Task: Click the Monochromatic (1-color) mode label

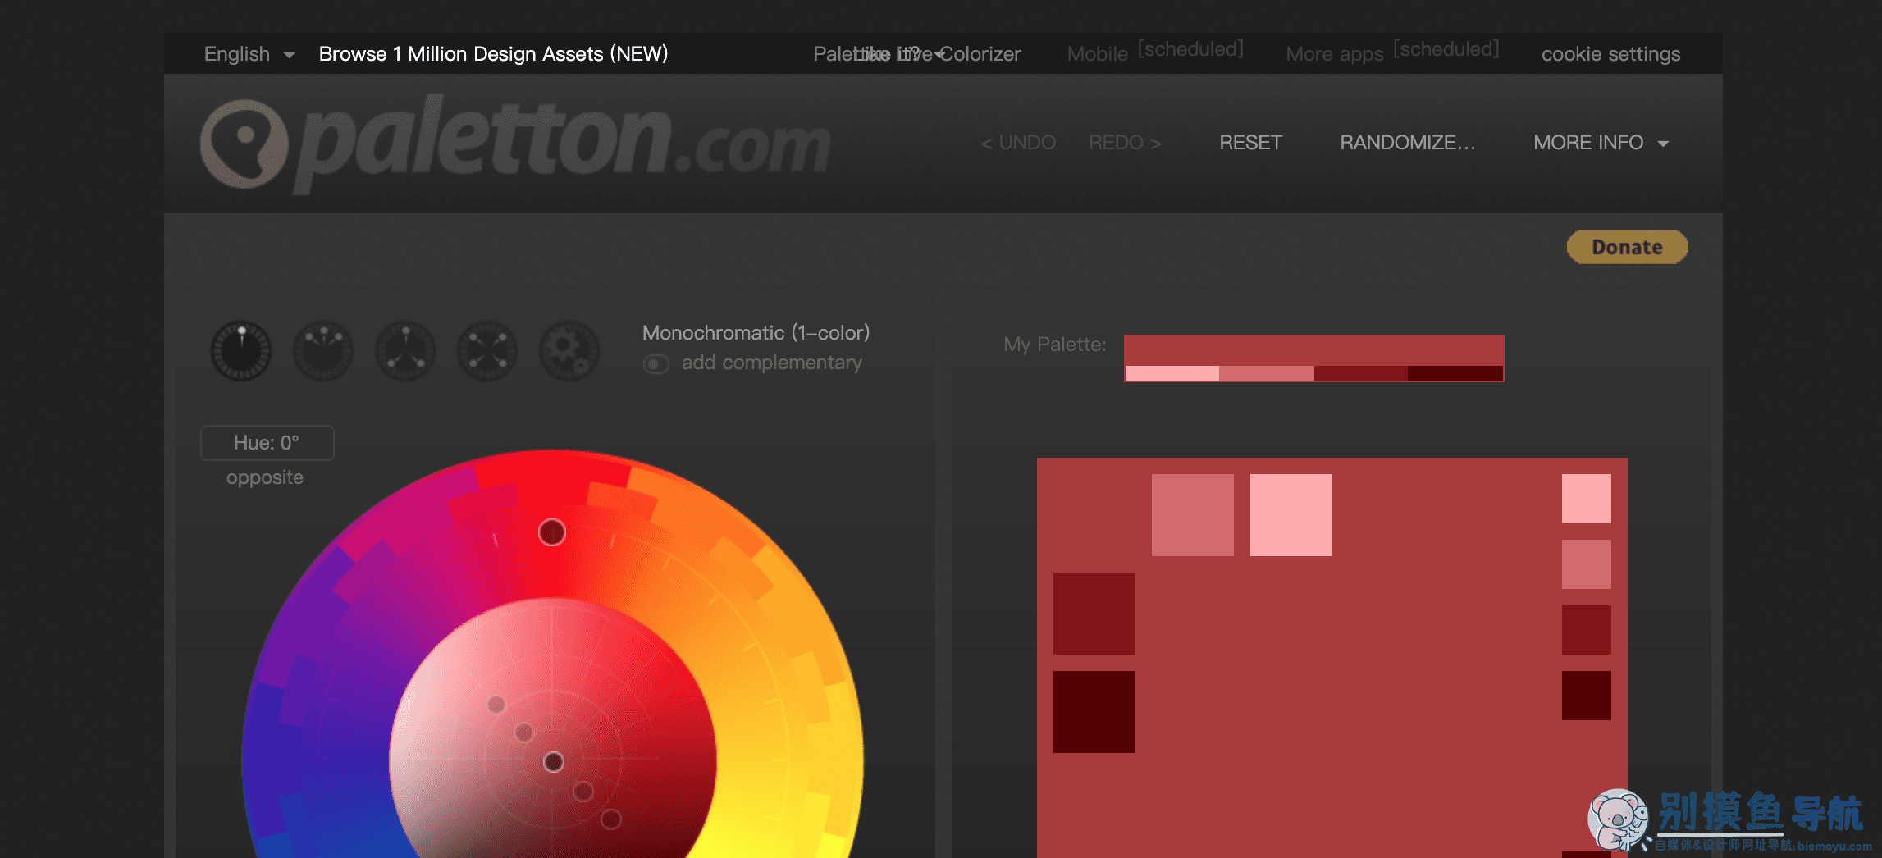Action: coord(756,333)
